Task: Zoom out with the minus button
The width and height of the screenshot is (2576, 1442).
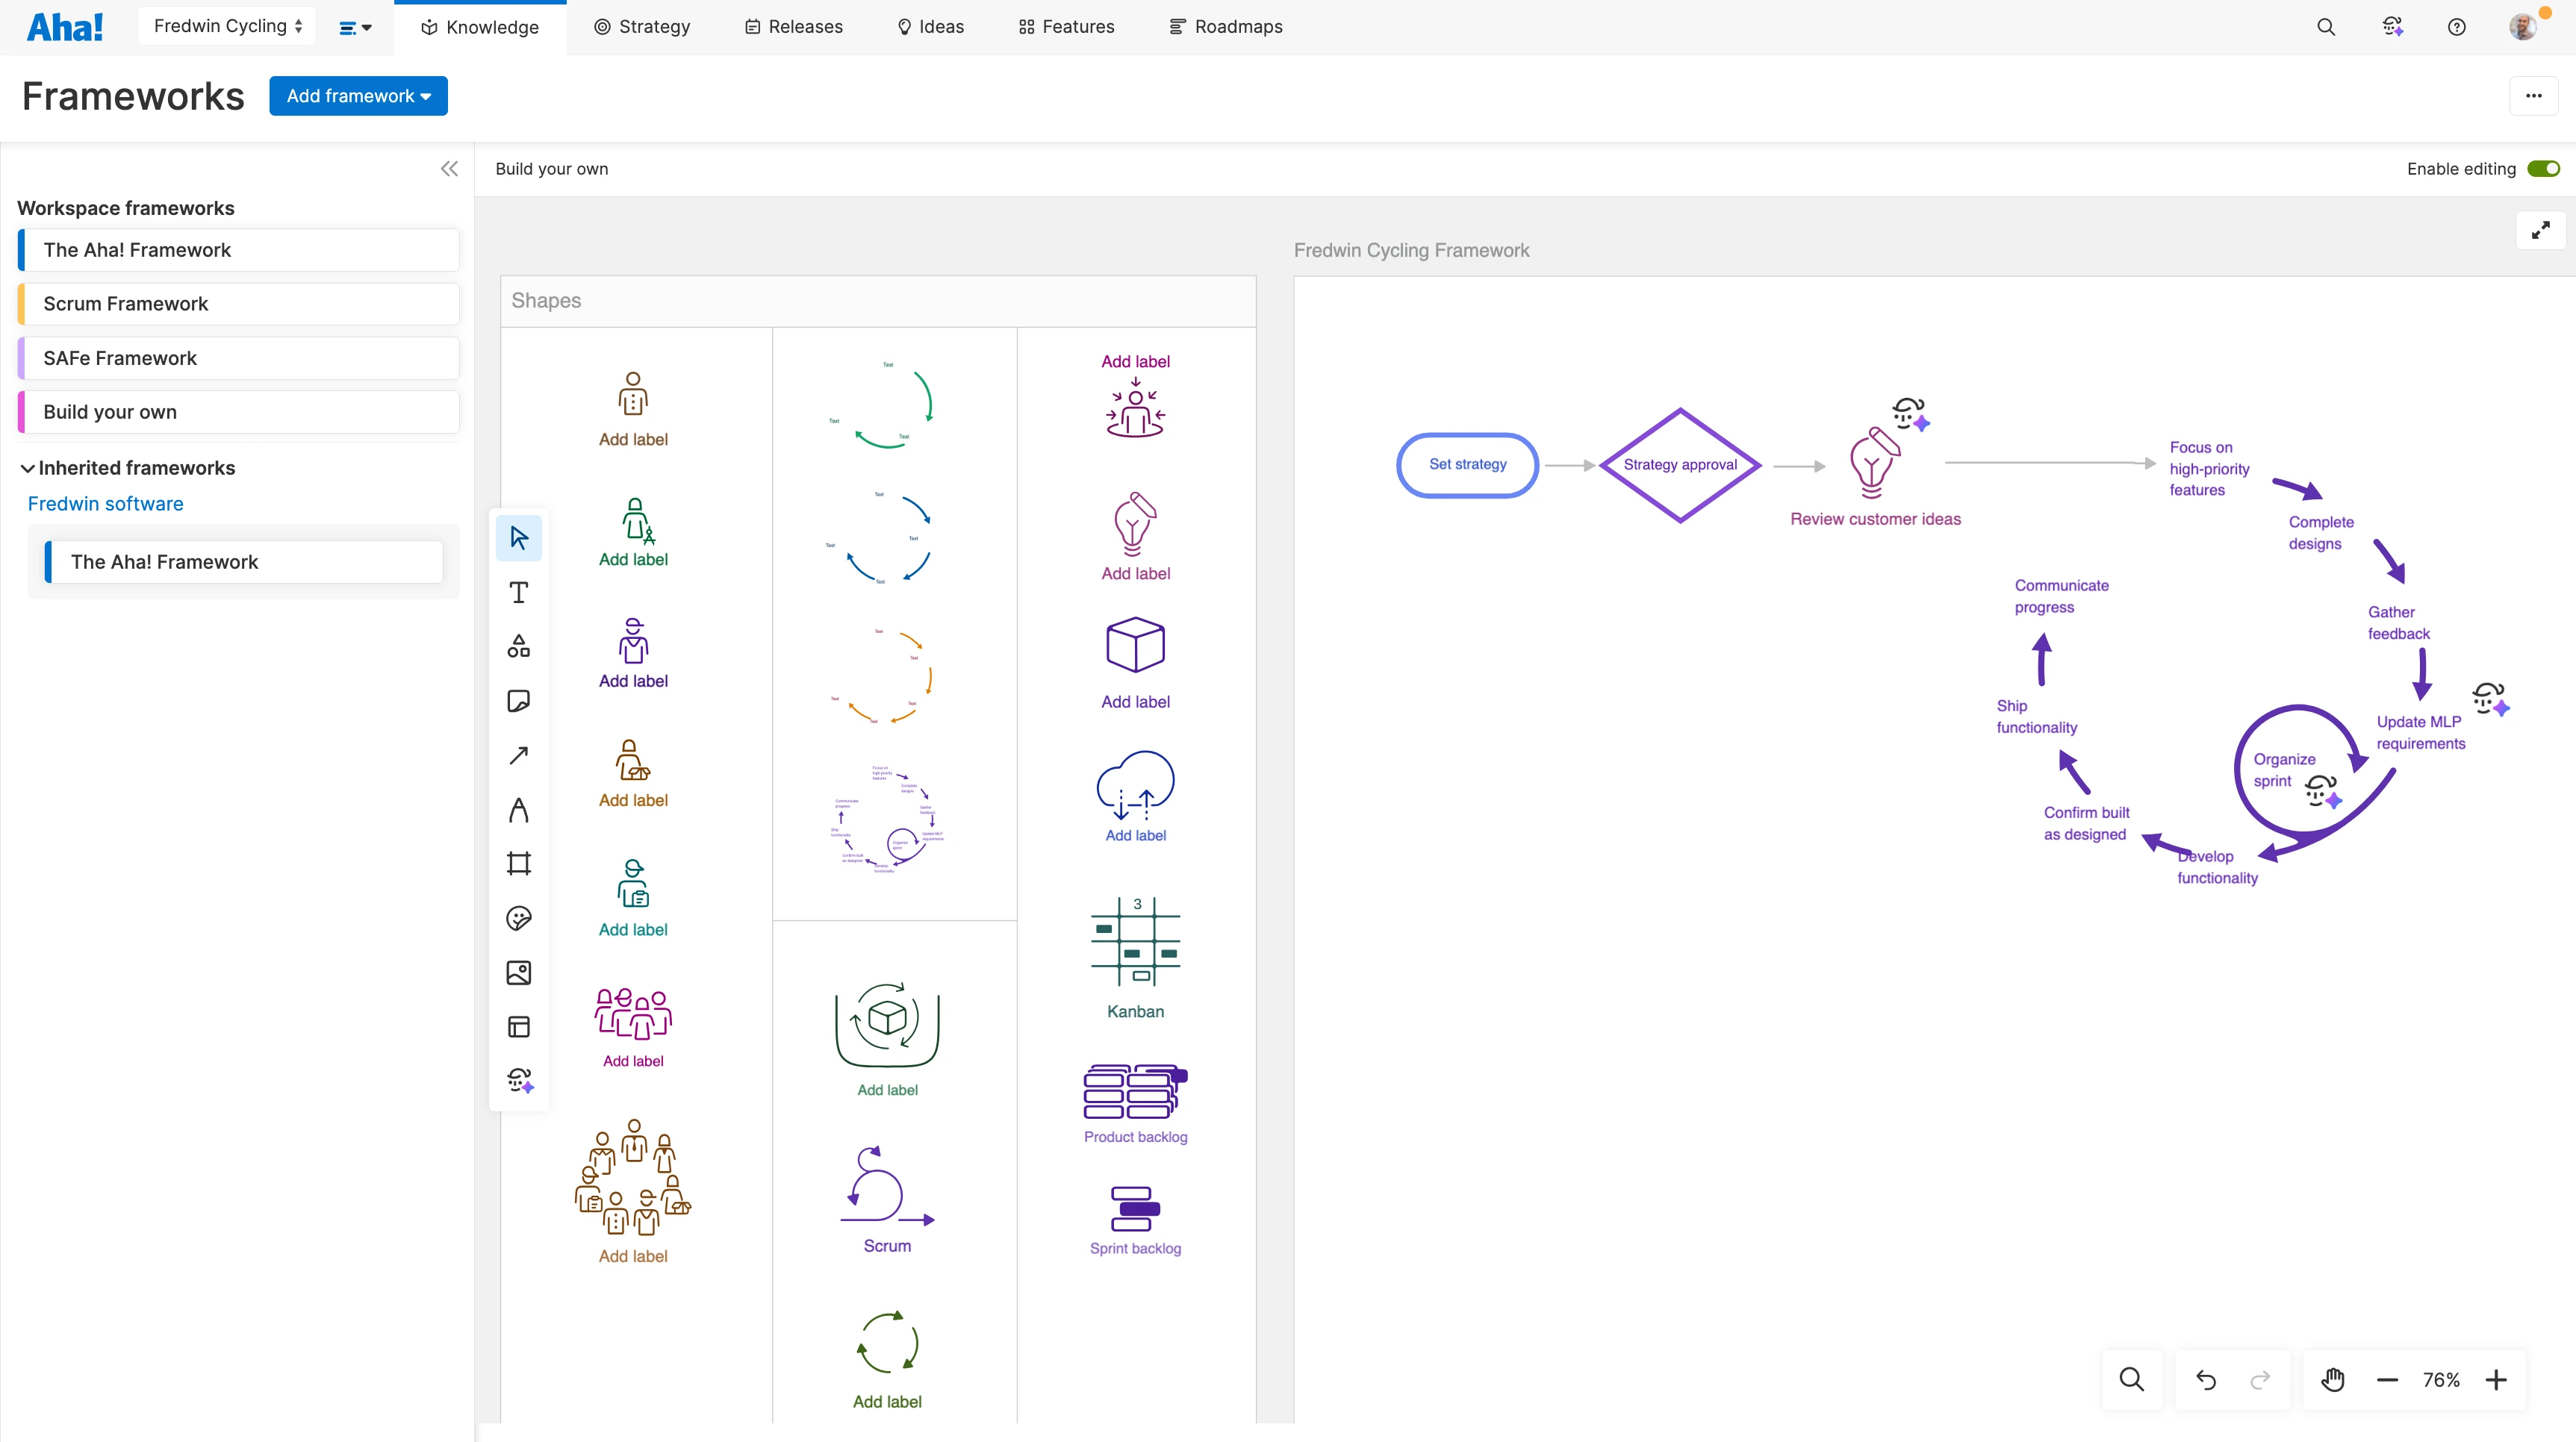Action: tap(2387, 1380)
